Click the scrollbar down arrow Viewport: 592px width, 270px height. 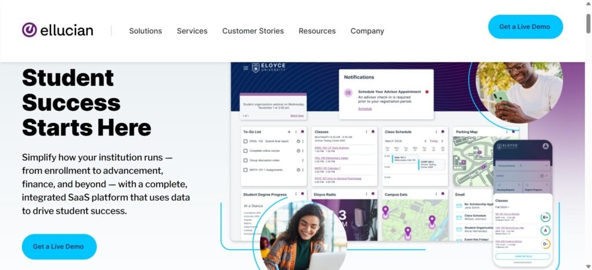(589, 267)
